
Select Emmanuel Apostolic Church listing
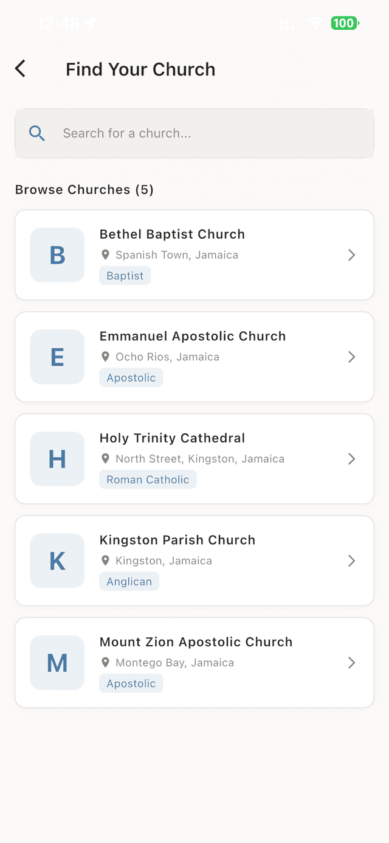(x=194, y=357)
